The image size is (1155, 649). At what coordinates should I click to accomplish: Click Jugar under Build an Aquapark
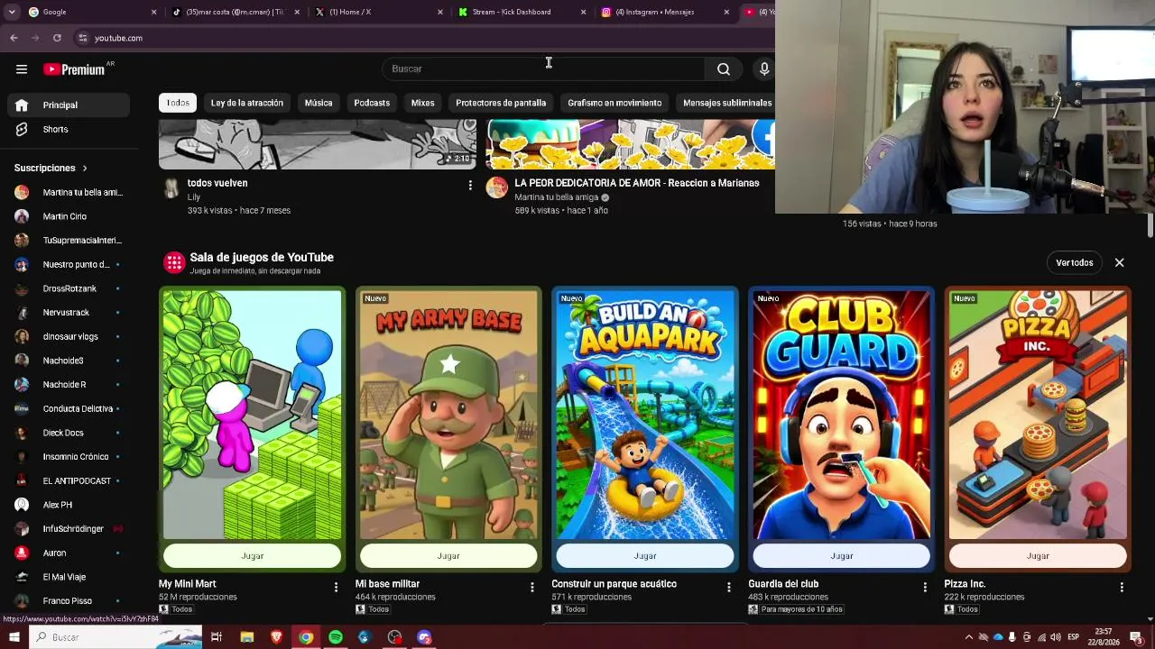(645, 556)
